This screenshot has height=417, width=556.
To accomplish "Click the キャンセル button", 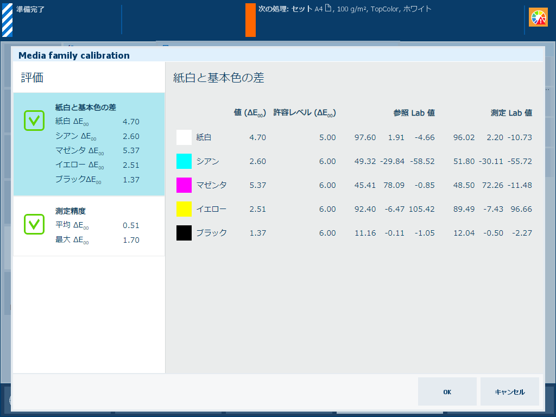I will point(509,391).
